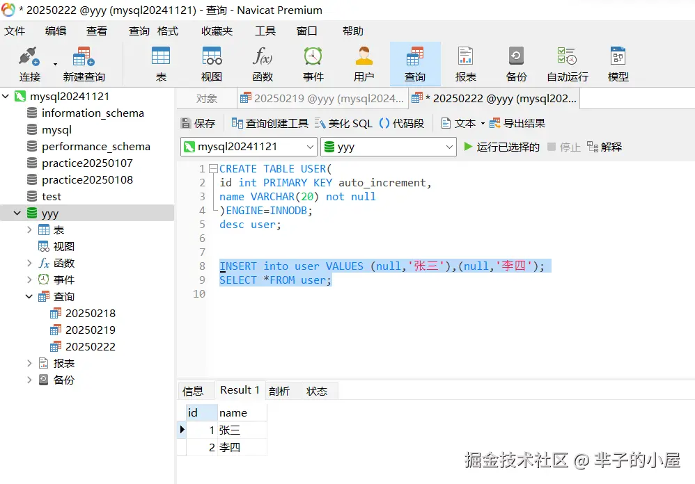Select performance_schema database in tree

[95, 147]
